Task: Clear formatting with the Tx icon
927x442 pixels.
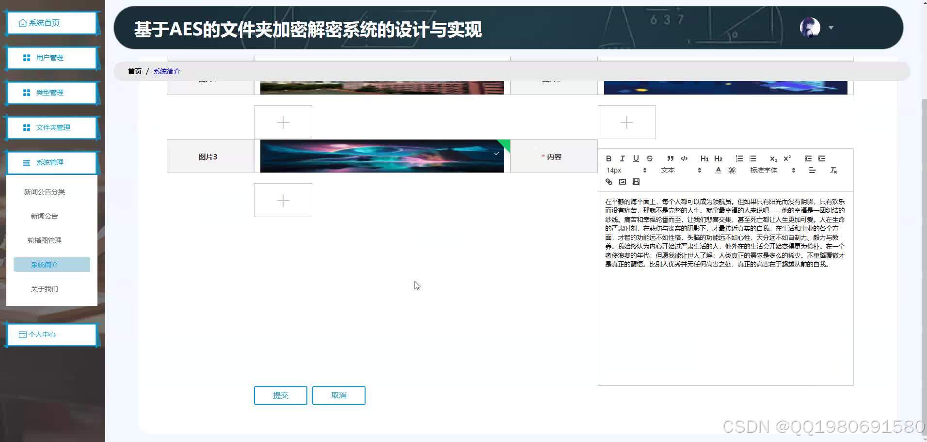Action: [x=833, y=171]
